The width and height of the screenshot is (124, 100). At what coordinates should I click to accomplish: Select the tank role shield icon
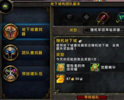(x=69, y=17)
